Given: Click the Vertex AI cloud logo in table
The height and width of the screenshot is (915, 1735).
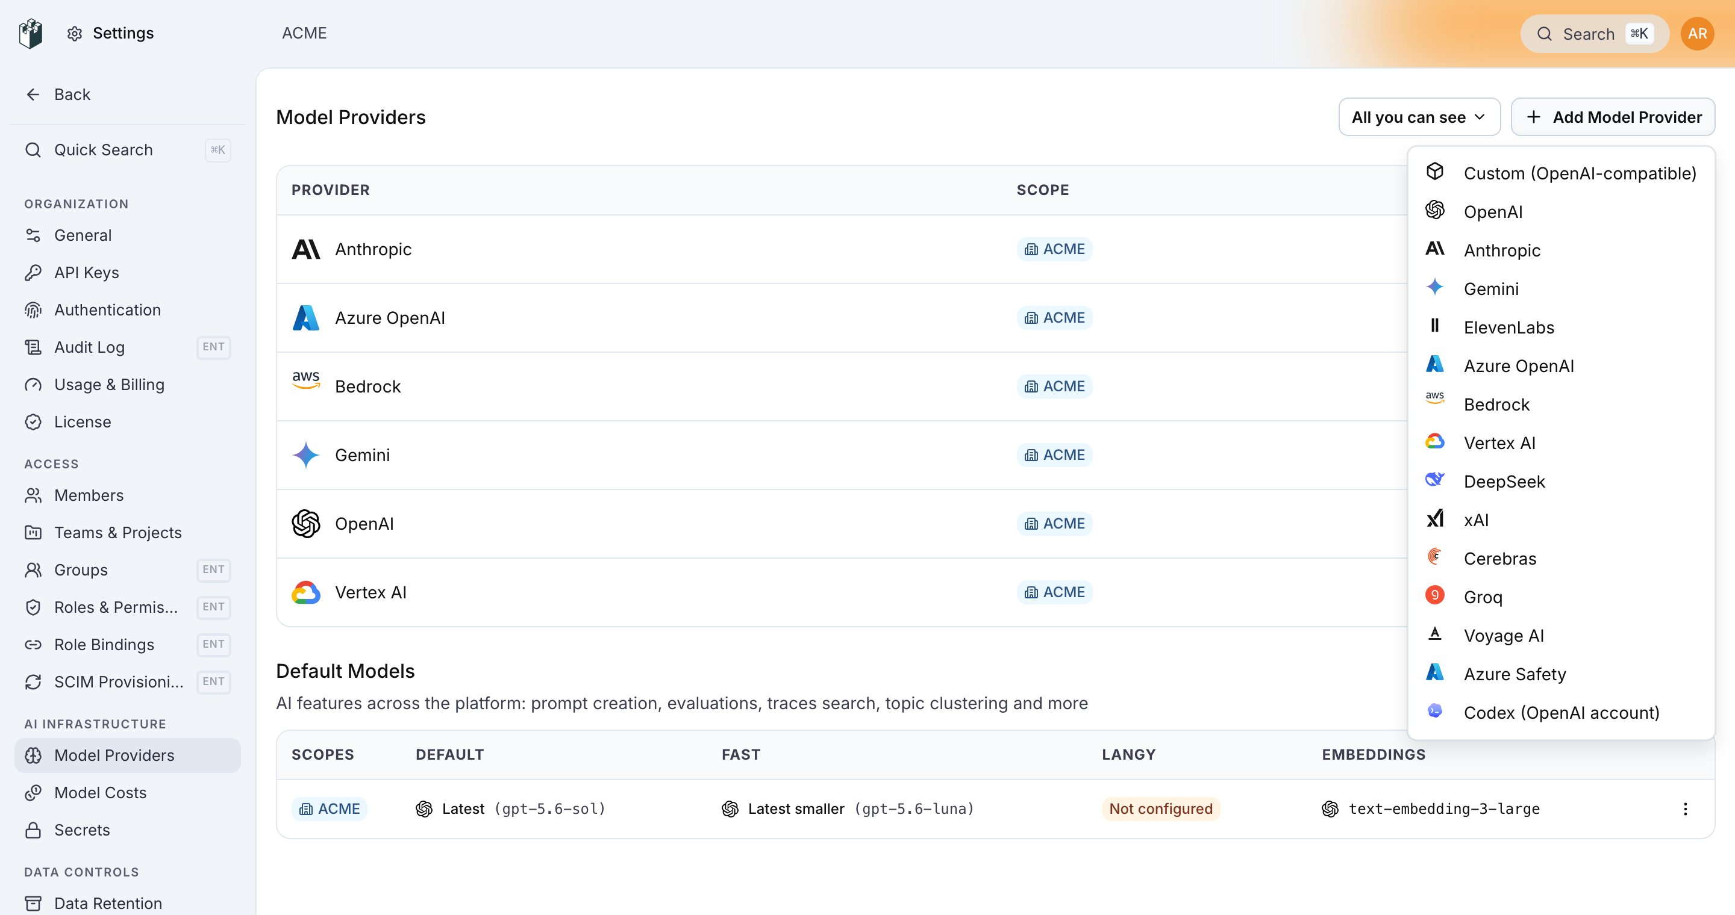Looking at the screenshot, I should coord(306,592).
